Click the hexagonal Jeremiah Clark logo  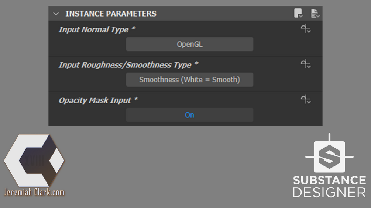point(34,160)
